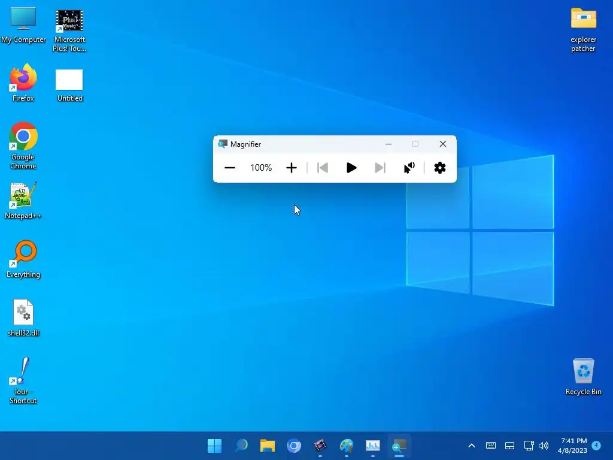Switch to the Paint app in taskbar

[x=347, y=446]
